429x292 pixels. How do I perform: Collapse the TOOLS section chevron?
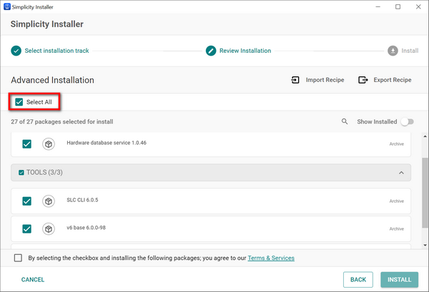pos(401,173)
